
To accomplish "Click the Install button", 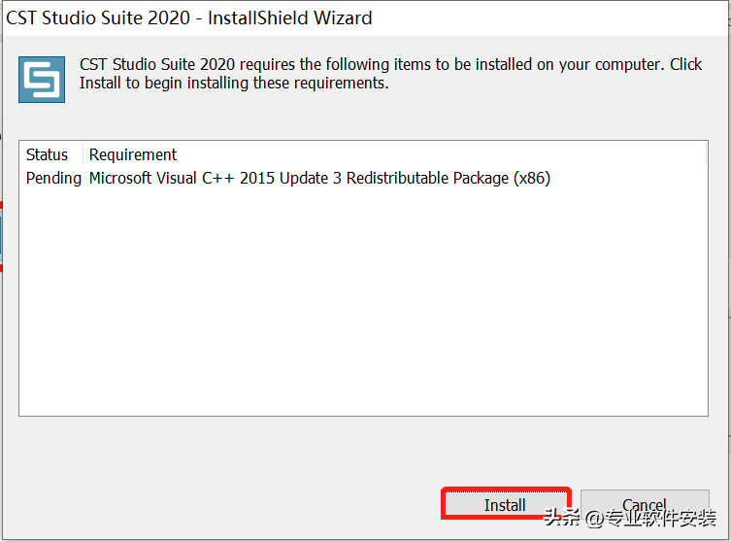I will (505, 504).
